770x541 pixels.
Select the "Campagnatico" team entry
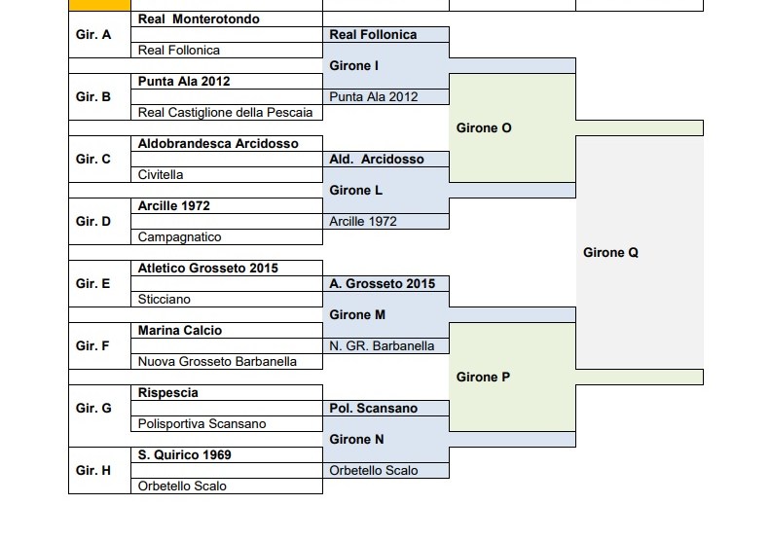tap(180, 237)
